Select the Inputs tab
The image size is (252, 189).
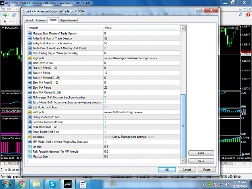(x=53, y=20)
